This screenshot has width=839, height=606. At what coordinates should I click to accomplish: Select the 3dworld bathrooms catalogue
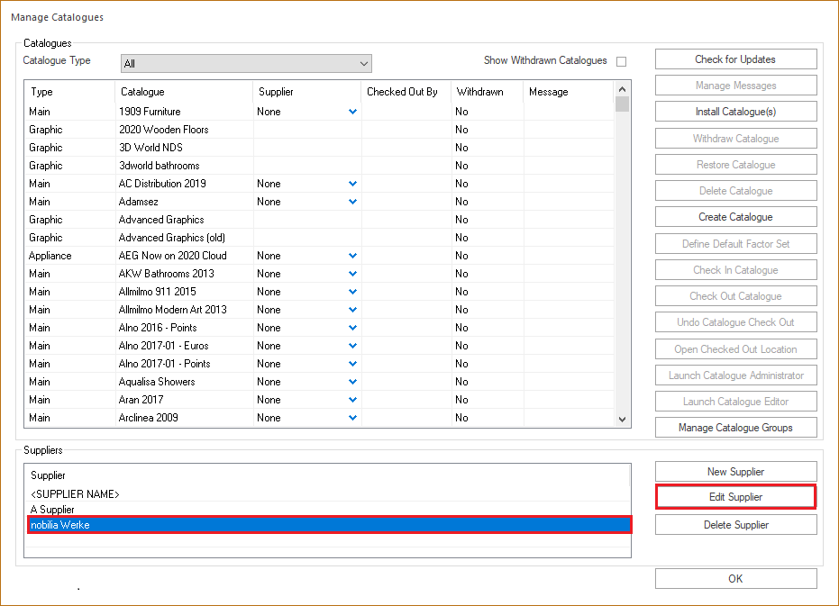(x=159, y=166)
